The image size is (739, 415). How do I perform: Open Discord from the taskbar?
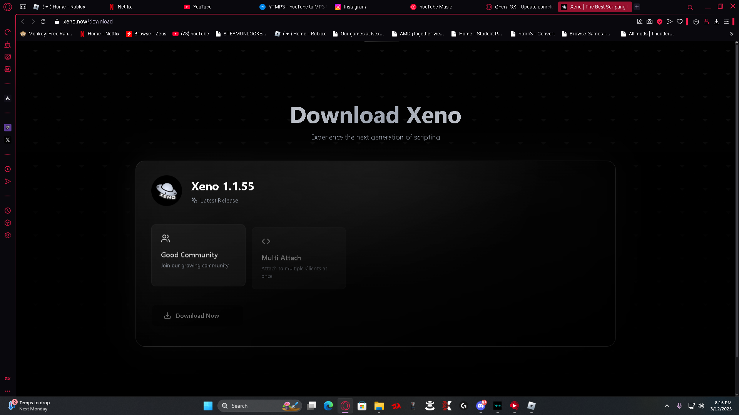point(481,406)
